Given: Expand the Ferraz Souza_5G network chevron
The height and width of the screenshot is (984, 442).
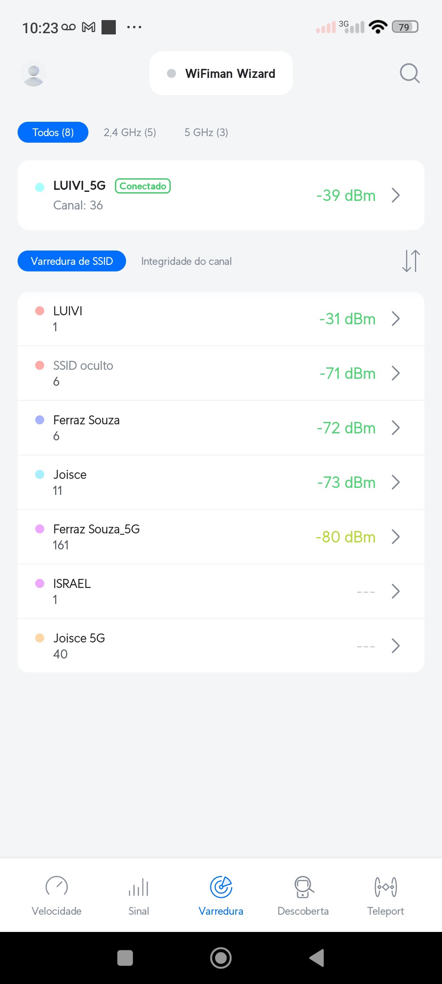Looking at the screenshot, I should click(x=395, y=537).
